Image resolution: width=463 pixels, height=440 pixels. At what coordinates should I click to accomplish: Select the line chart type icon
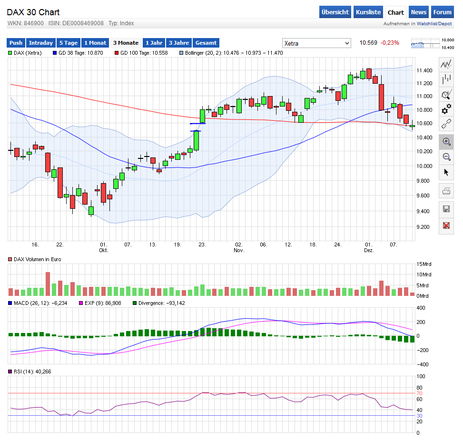(446, 64)
